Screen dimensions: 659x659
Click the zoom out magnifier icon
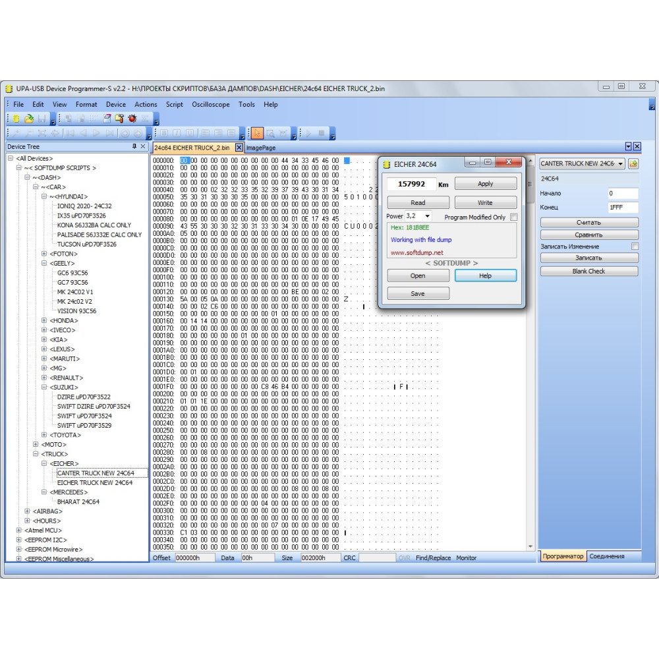(x=29, y=134)
